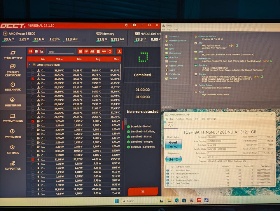Open the File menu in Speccy
The width and height of the screenshot is (280, 211).
click(164, 30)
